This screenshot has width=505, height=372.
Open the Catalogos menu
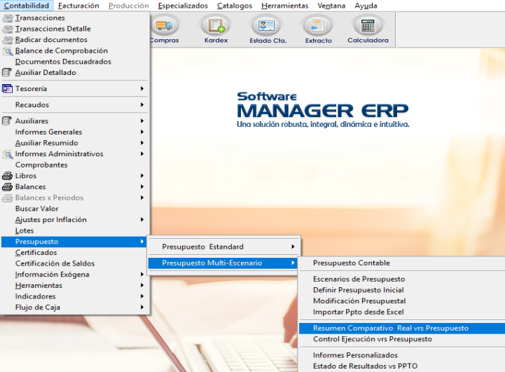235,6
